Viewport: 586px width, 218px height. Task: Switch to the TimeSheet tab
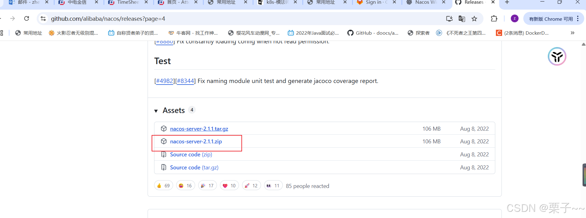tap(128, 2)
